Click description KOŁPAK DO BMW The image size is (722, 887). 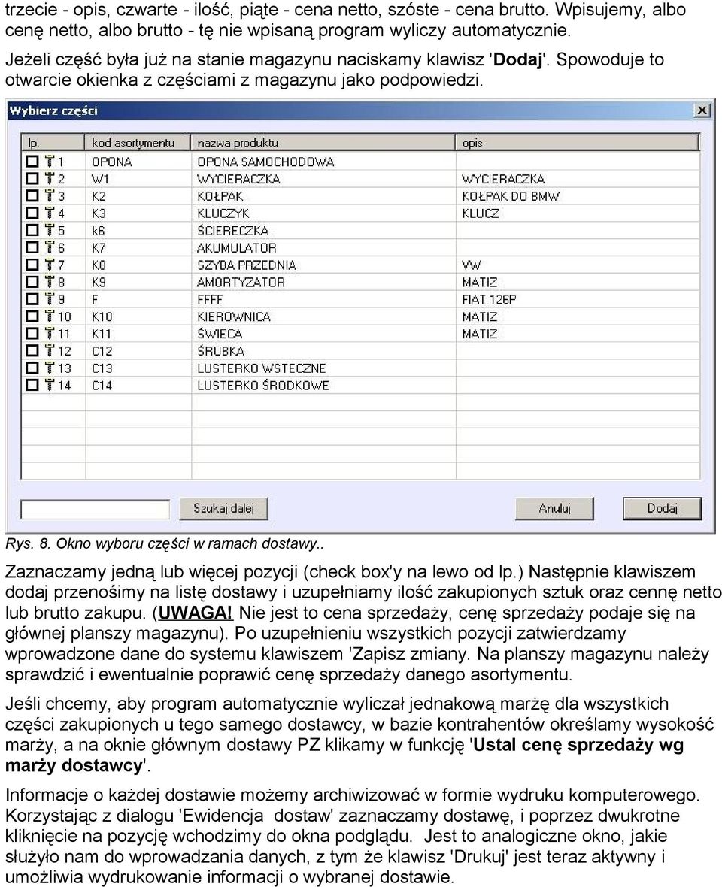pos(511,196)
